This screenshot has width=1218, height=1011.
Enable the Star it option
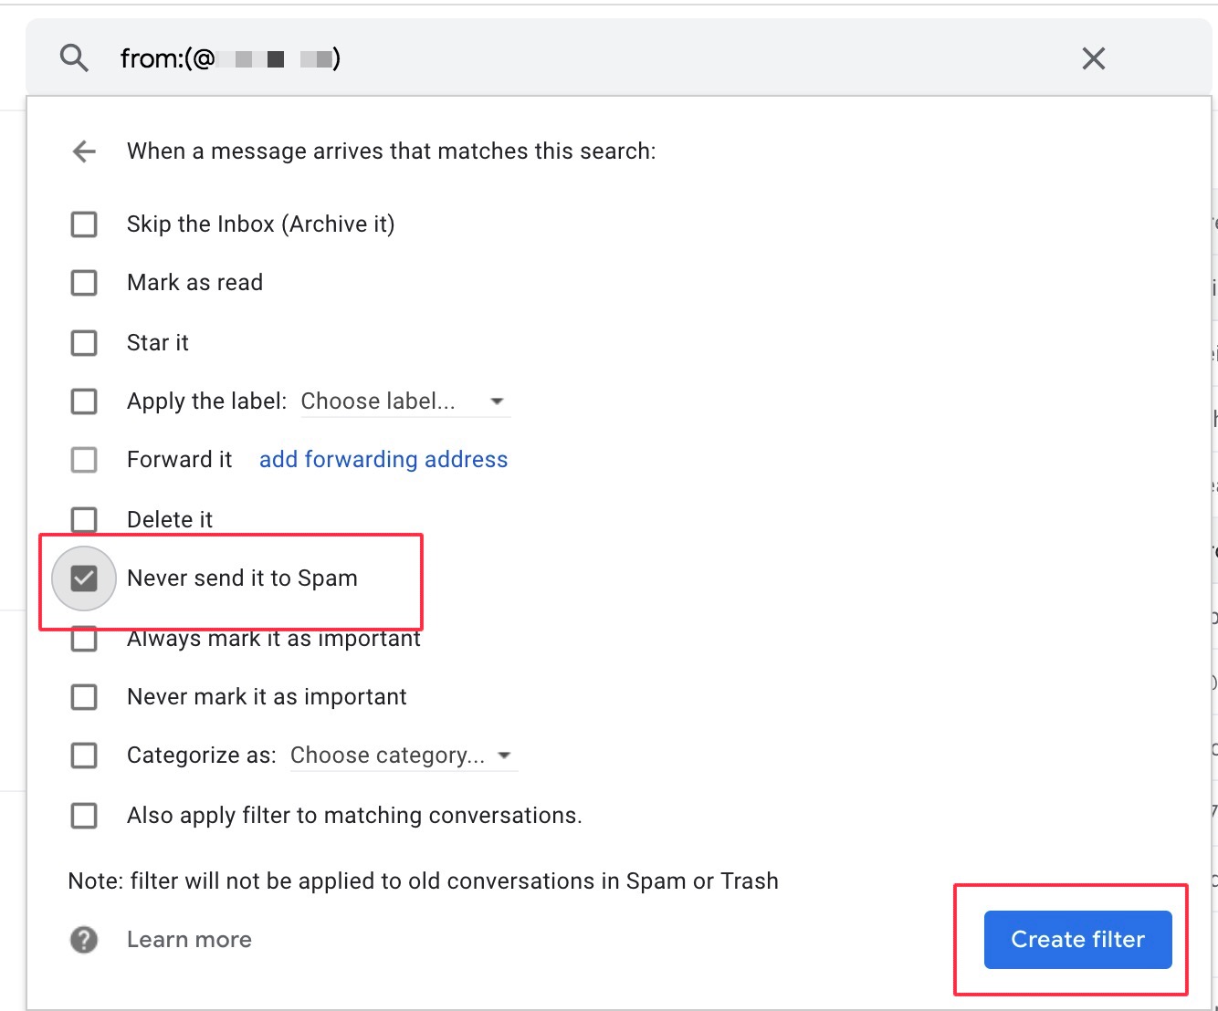click(x=83, y=342)
